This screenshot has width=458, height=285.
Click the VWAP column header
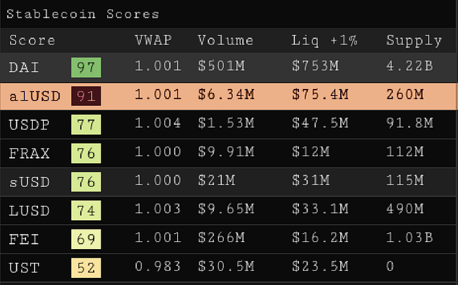pos(153,41)
